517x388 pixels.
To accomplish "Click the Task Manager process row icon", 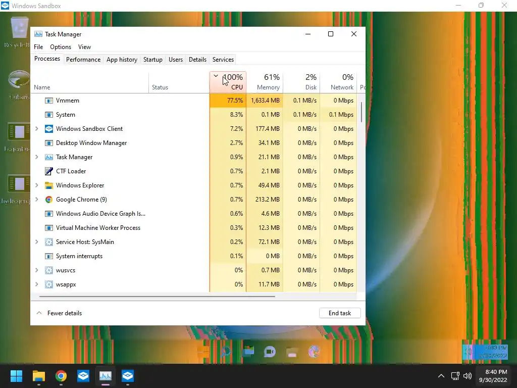I will 49,158.
